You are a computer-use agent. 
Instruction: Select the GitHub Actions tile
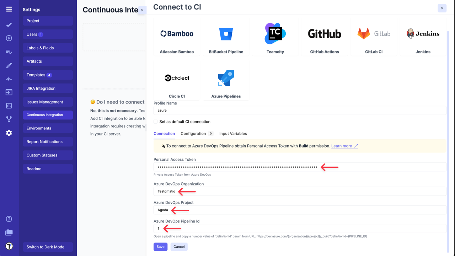[324, 37]
